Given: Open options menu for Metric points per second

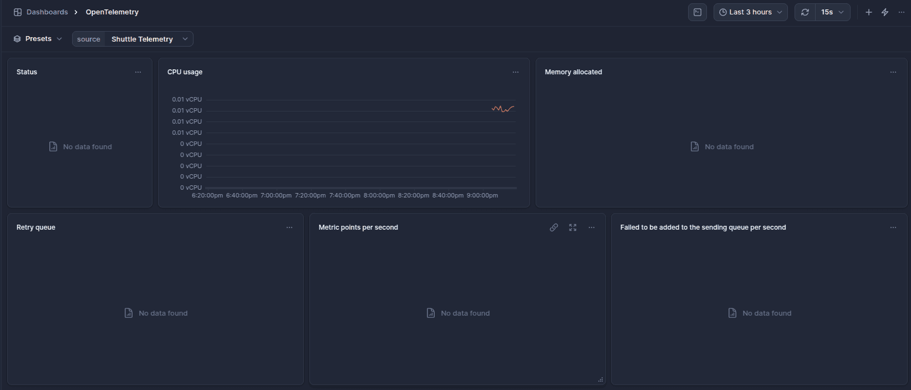Looking at the screenshot, I should (592, 227).
